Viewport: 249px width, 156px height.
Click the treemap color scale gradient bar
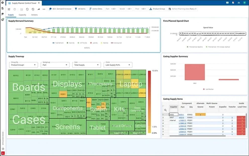pyautogui.click(x=149, y=102)
